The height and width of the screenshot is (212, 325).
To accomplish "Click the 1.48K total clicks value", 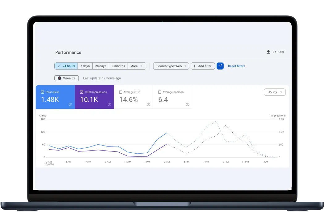I will tap(50, 100).
